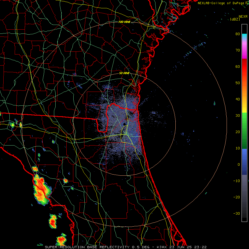Click the 80 value on the dBZ scale
Screen dimensions: 249x249
[238, 34]
